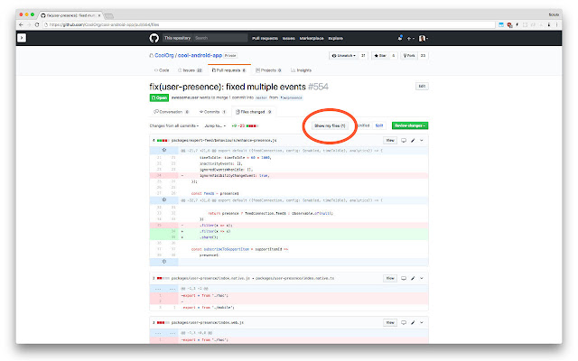Image resolution: width=578 pixels, height=361 pixels.
Task: Go back in browser history
Action: (x=21, y=24)
